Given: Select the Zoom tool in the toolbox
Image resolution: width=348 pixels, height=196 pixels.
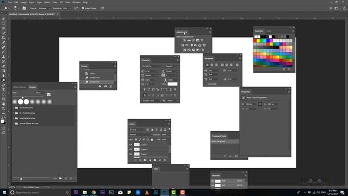Looking at the screenshot, I should pyautogui.click(x=4, y=109).
